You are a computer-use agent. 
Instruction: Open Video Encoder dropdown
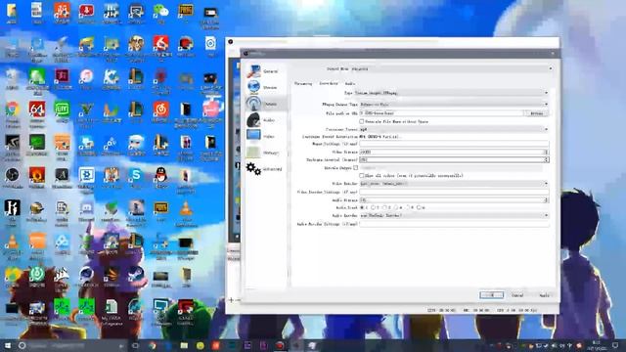454,184
